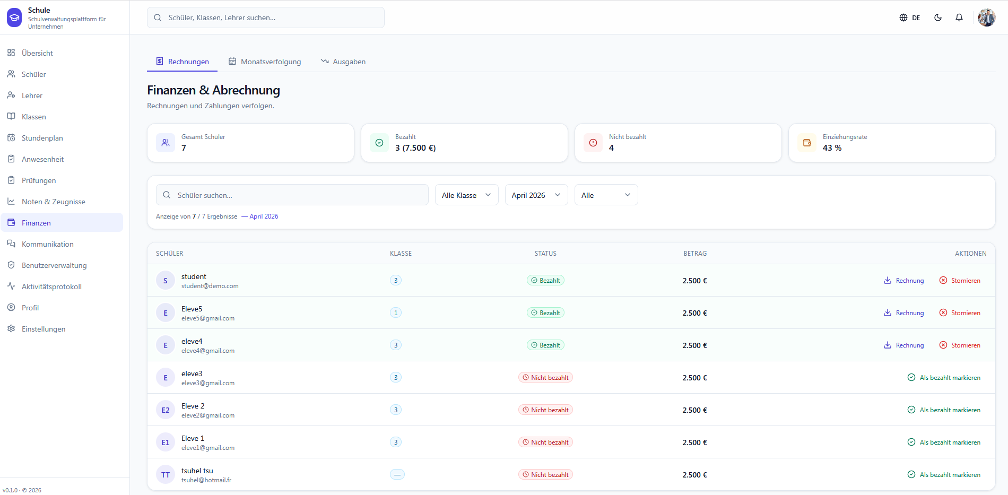Viewport: 1008px width, 495px height.
Task: Switch language with the DE globe
Action: [x=910, y=18]
